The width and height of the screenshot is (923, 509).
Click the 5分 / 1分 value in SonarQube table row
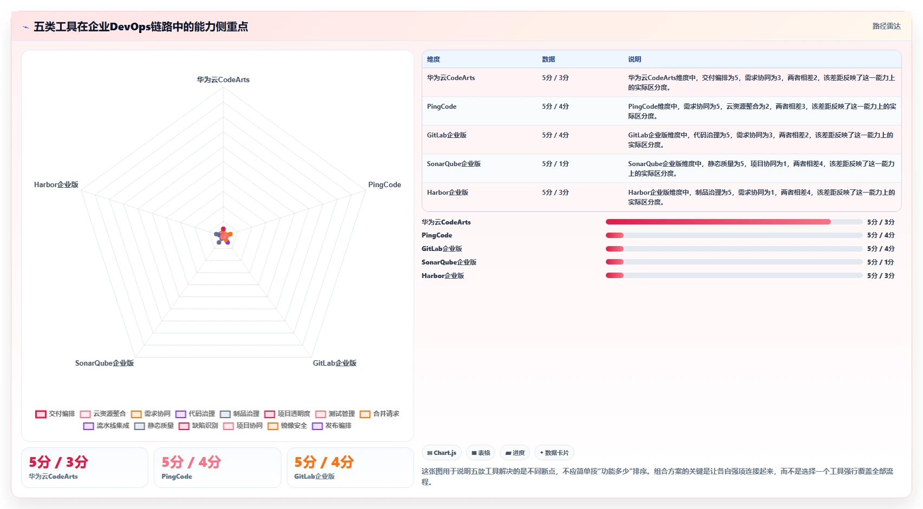click(x=555, y=164)
